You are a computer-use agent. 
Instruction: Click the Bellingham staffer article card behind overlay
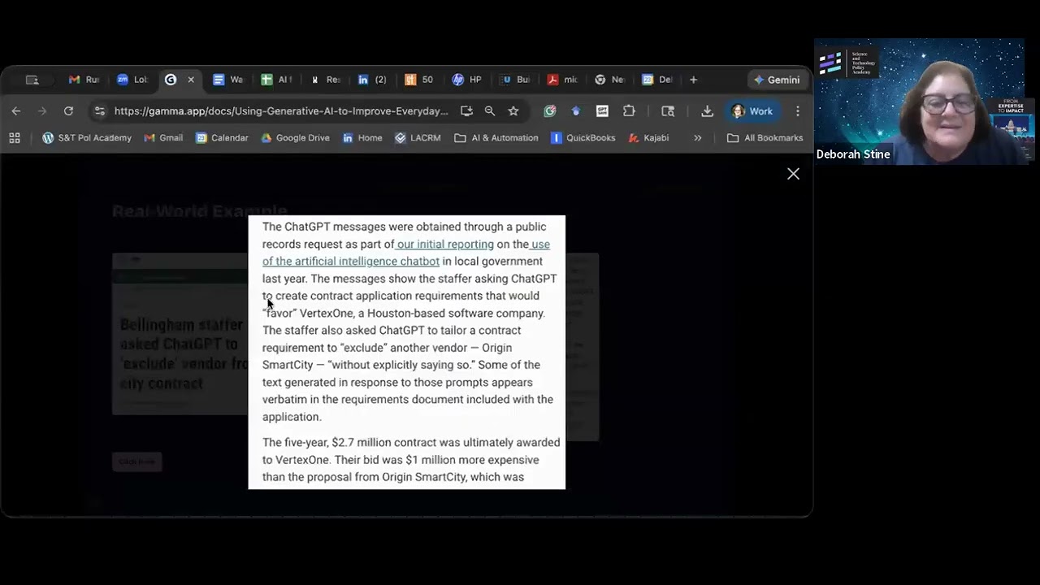180,334
